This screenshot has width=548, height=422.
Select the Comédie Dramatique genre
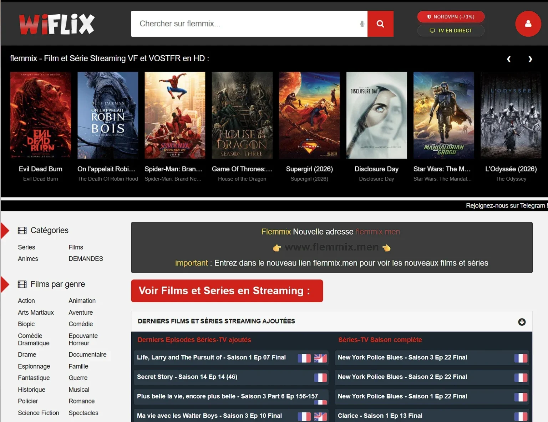tap(34, 339)
